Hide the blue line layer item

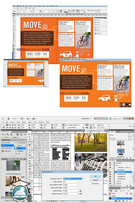(x=110, y=184)
